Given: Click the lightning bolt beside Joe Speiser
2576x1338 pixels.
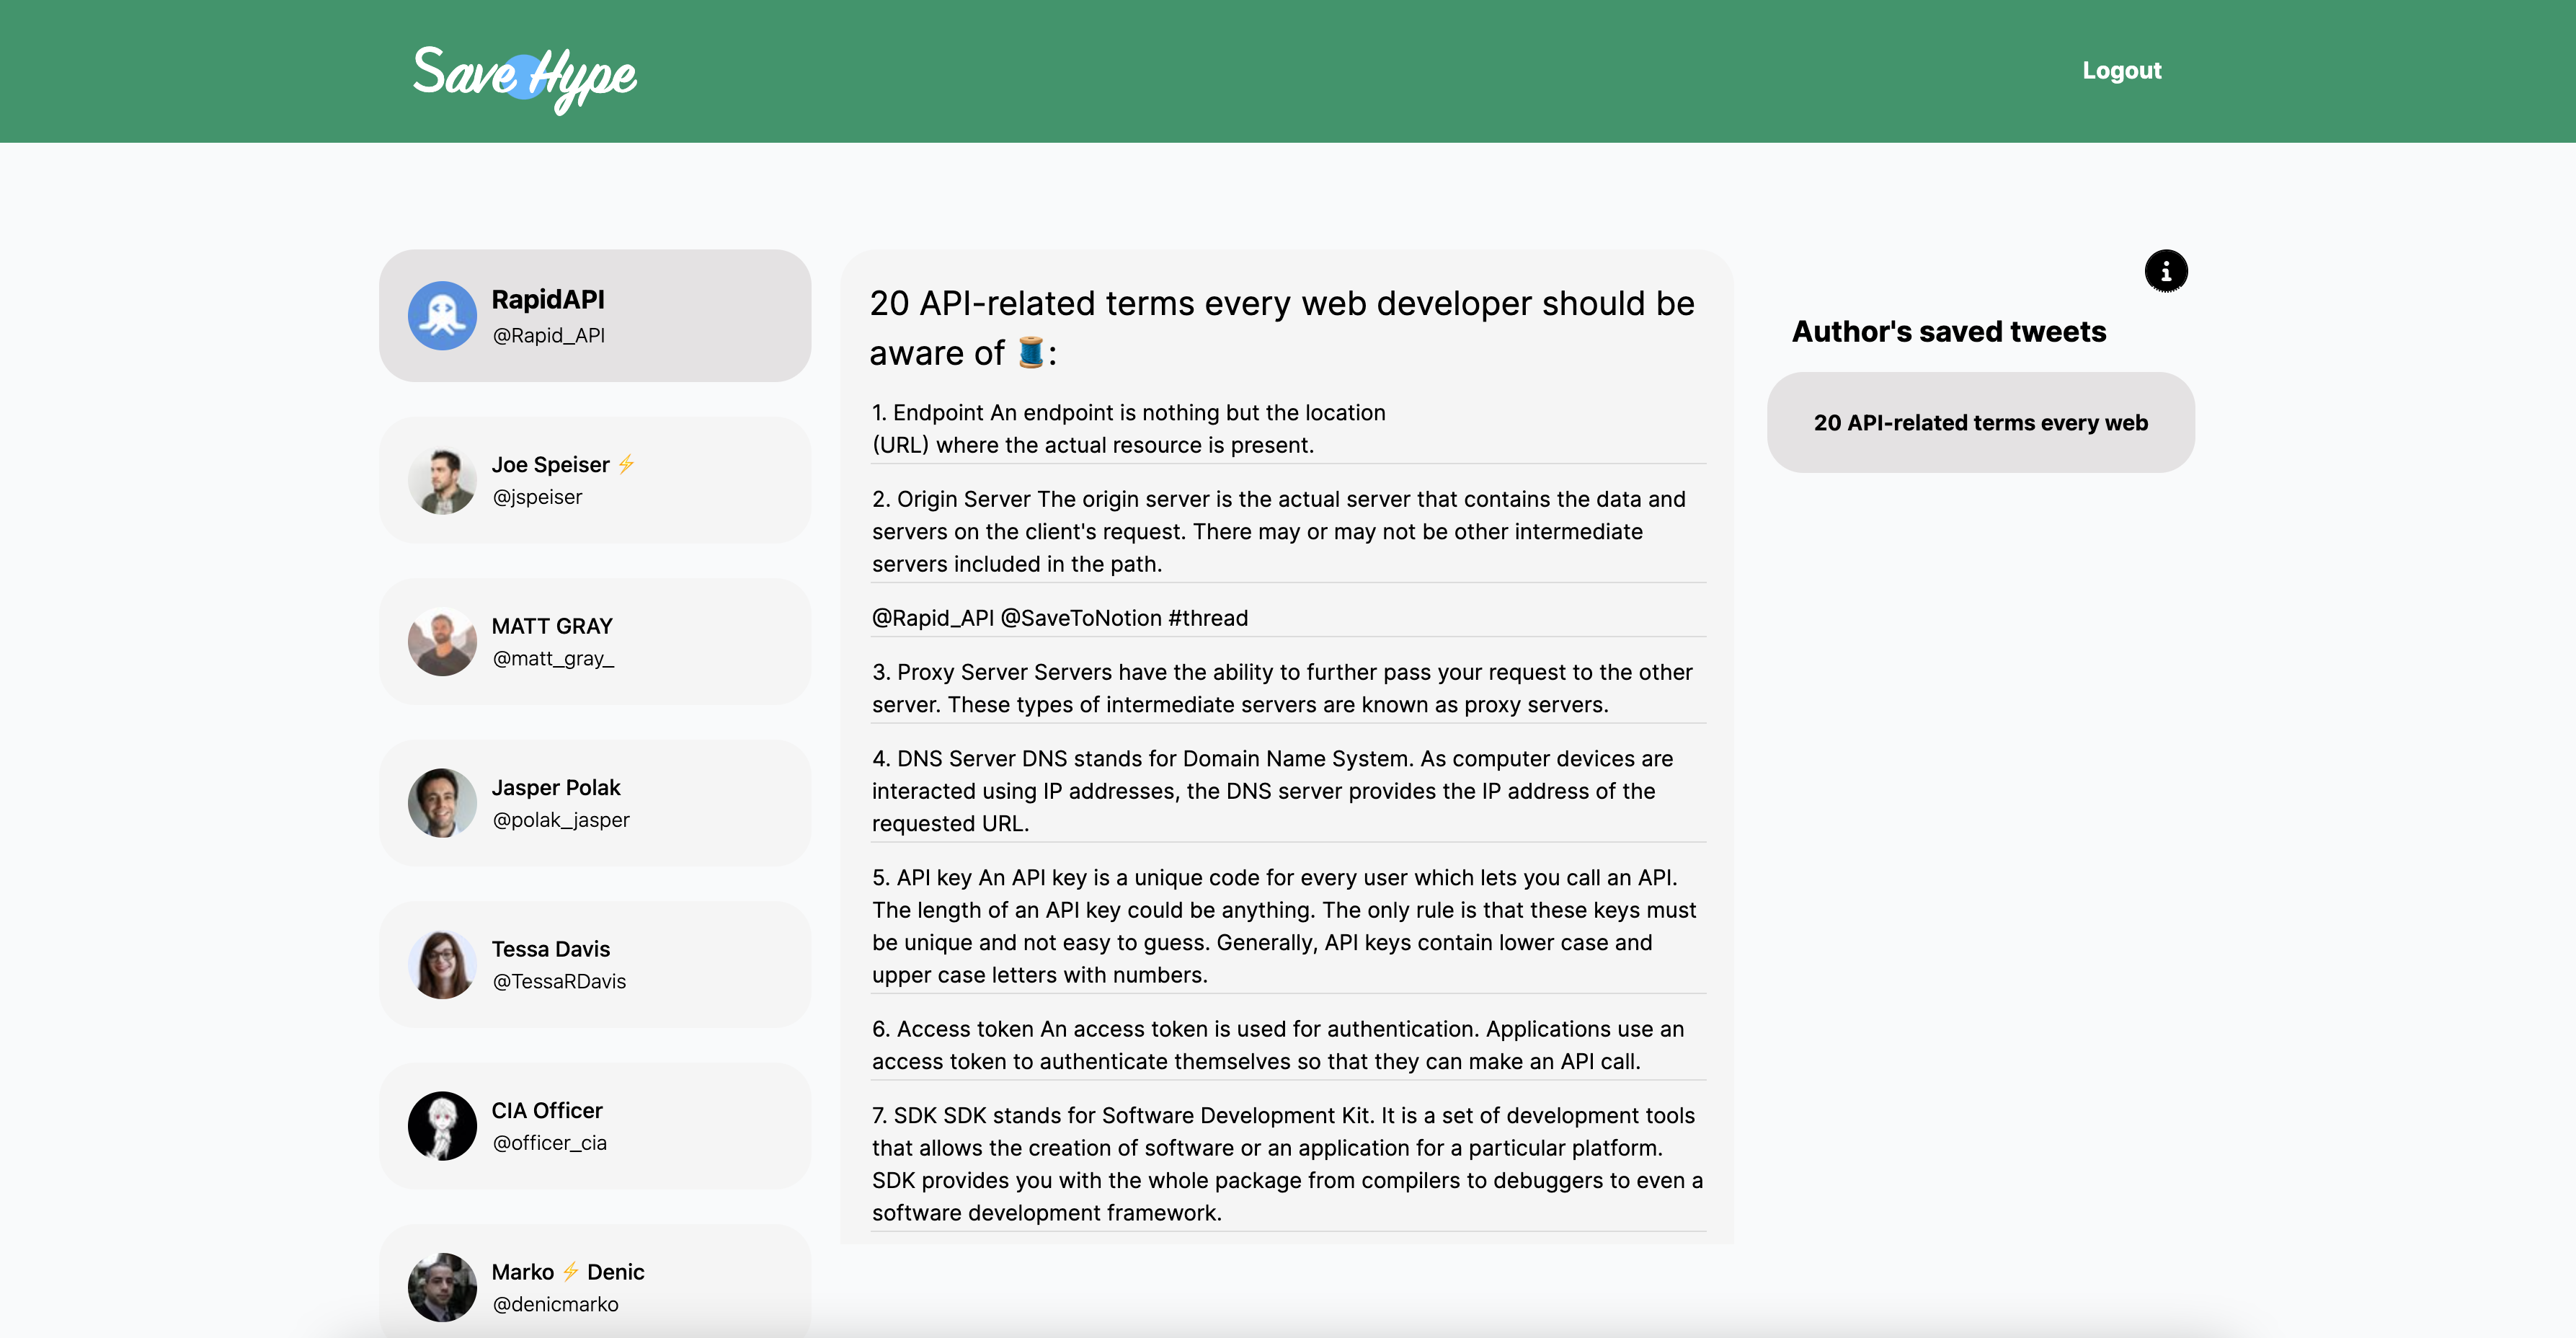Looking at the screenshot, I should pyautogui.click(x=626, y=464).
